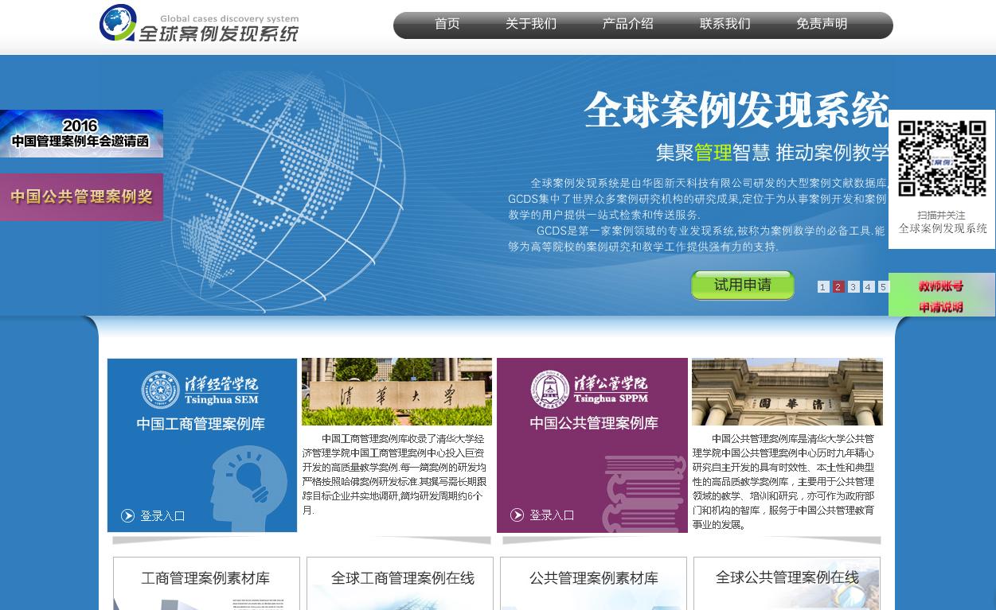Click the QR code image
The image size is (996, 610).
942,158
